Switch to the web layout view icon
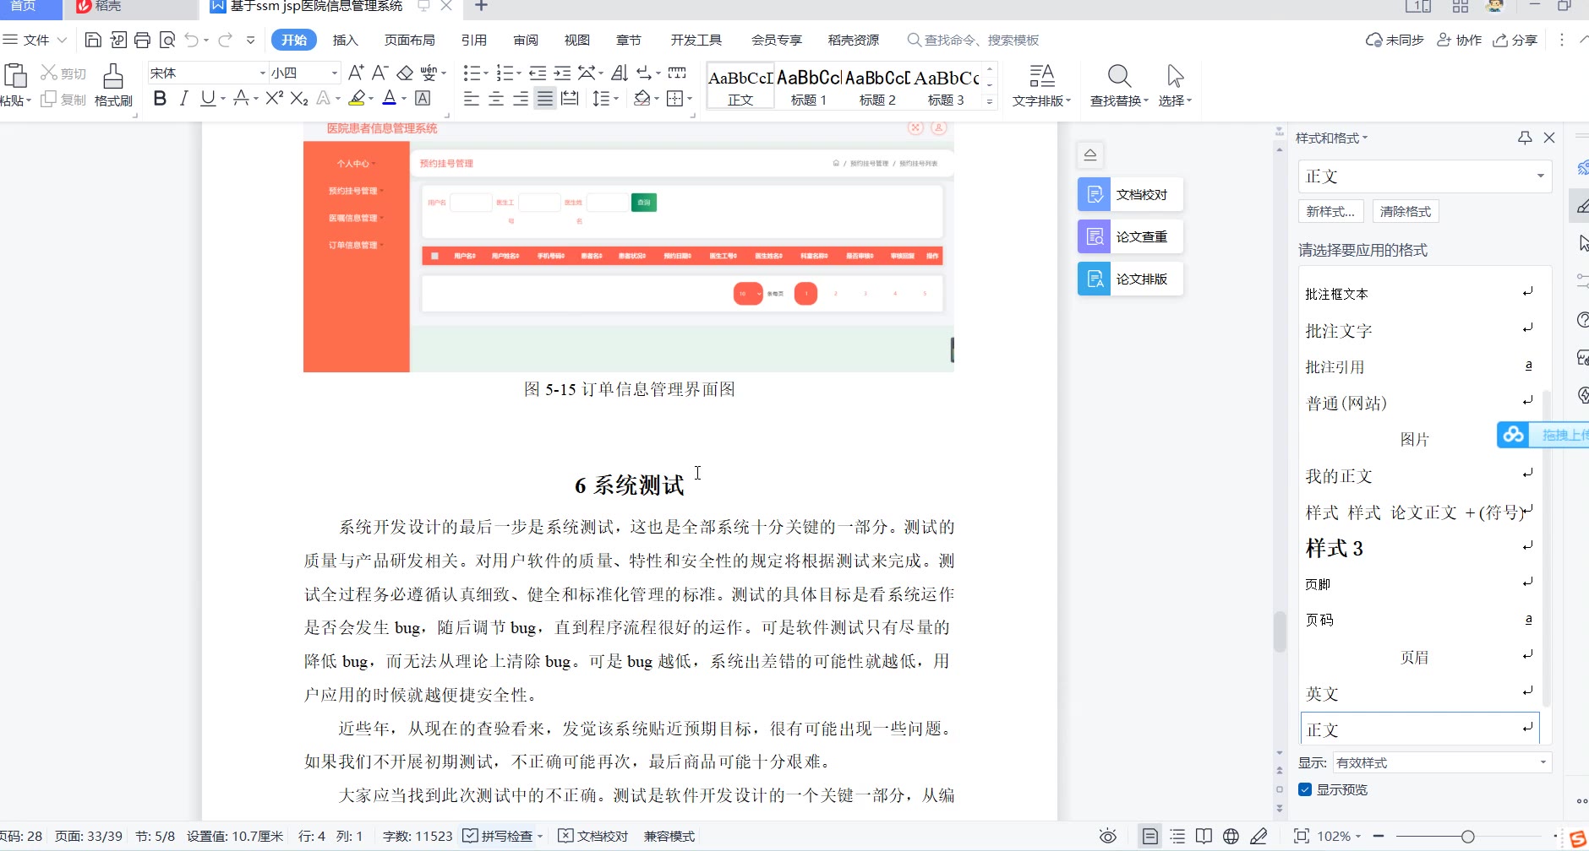Viewport: 1589px width, 851px height. click(x=1231, y=836)
